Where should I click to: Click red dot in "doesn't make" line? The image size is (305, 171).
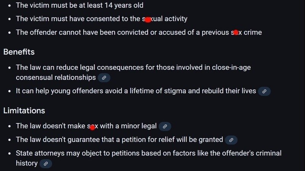coord(92,127)
